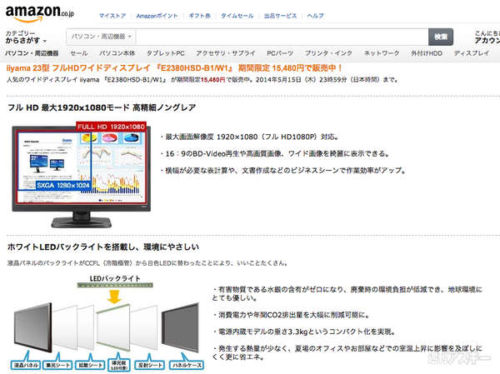Select 外付けHDD in category bar
This screenshot has height=374, width=500.
point(427,53)
